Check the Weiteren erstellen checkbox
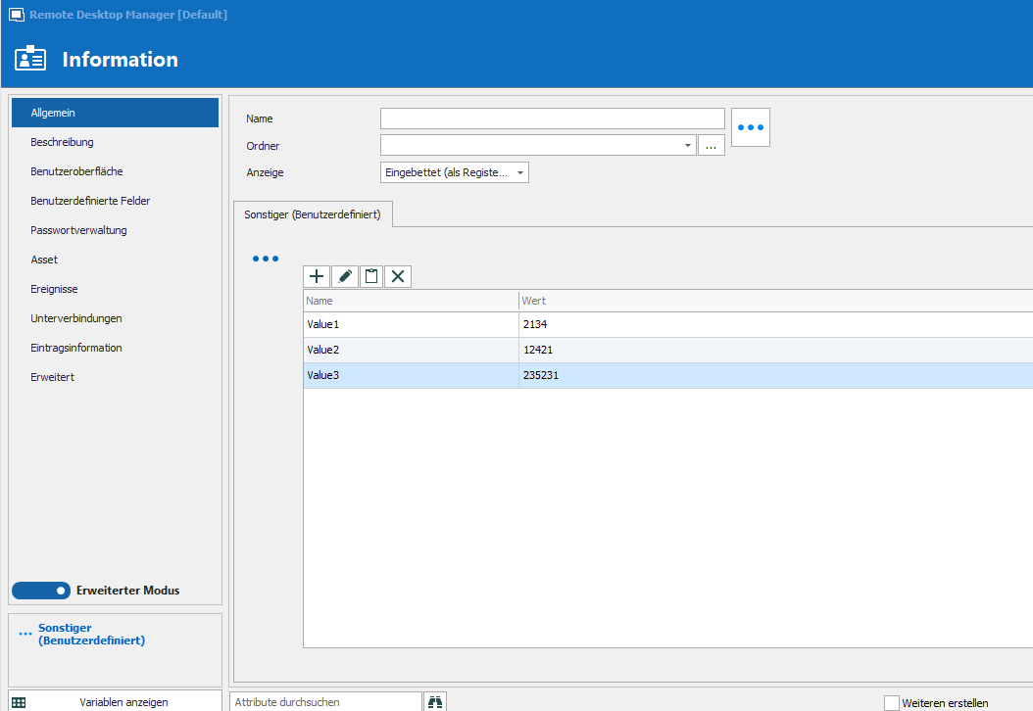Viewport: 1033px width, 711px height. point(891,703)
